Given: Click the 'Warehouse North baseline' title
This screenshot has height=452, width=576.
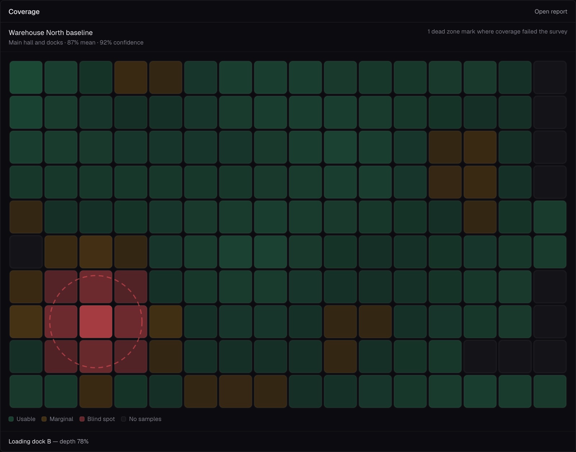Looking at the screenshot, I should 50,32.
